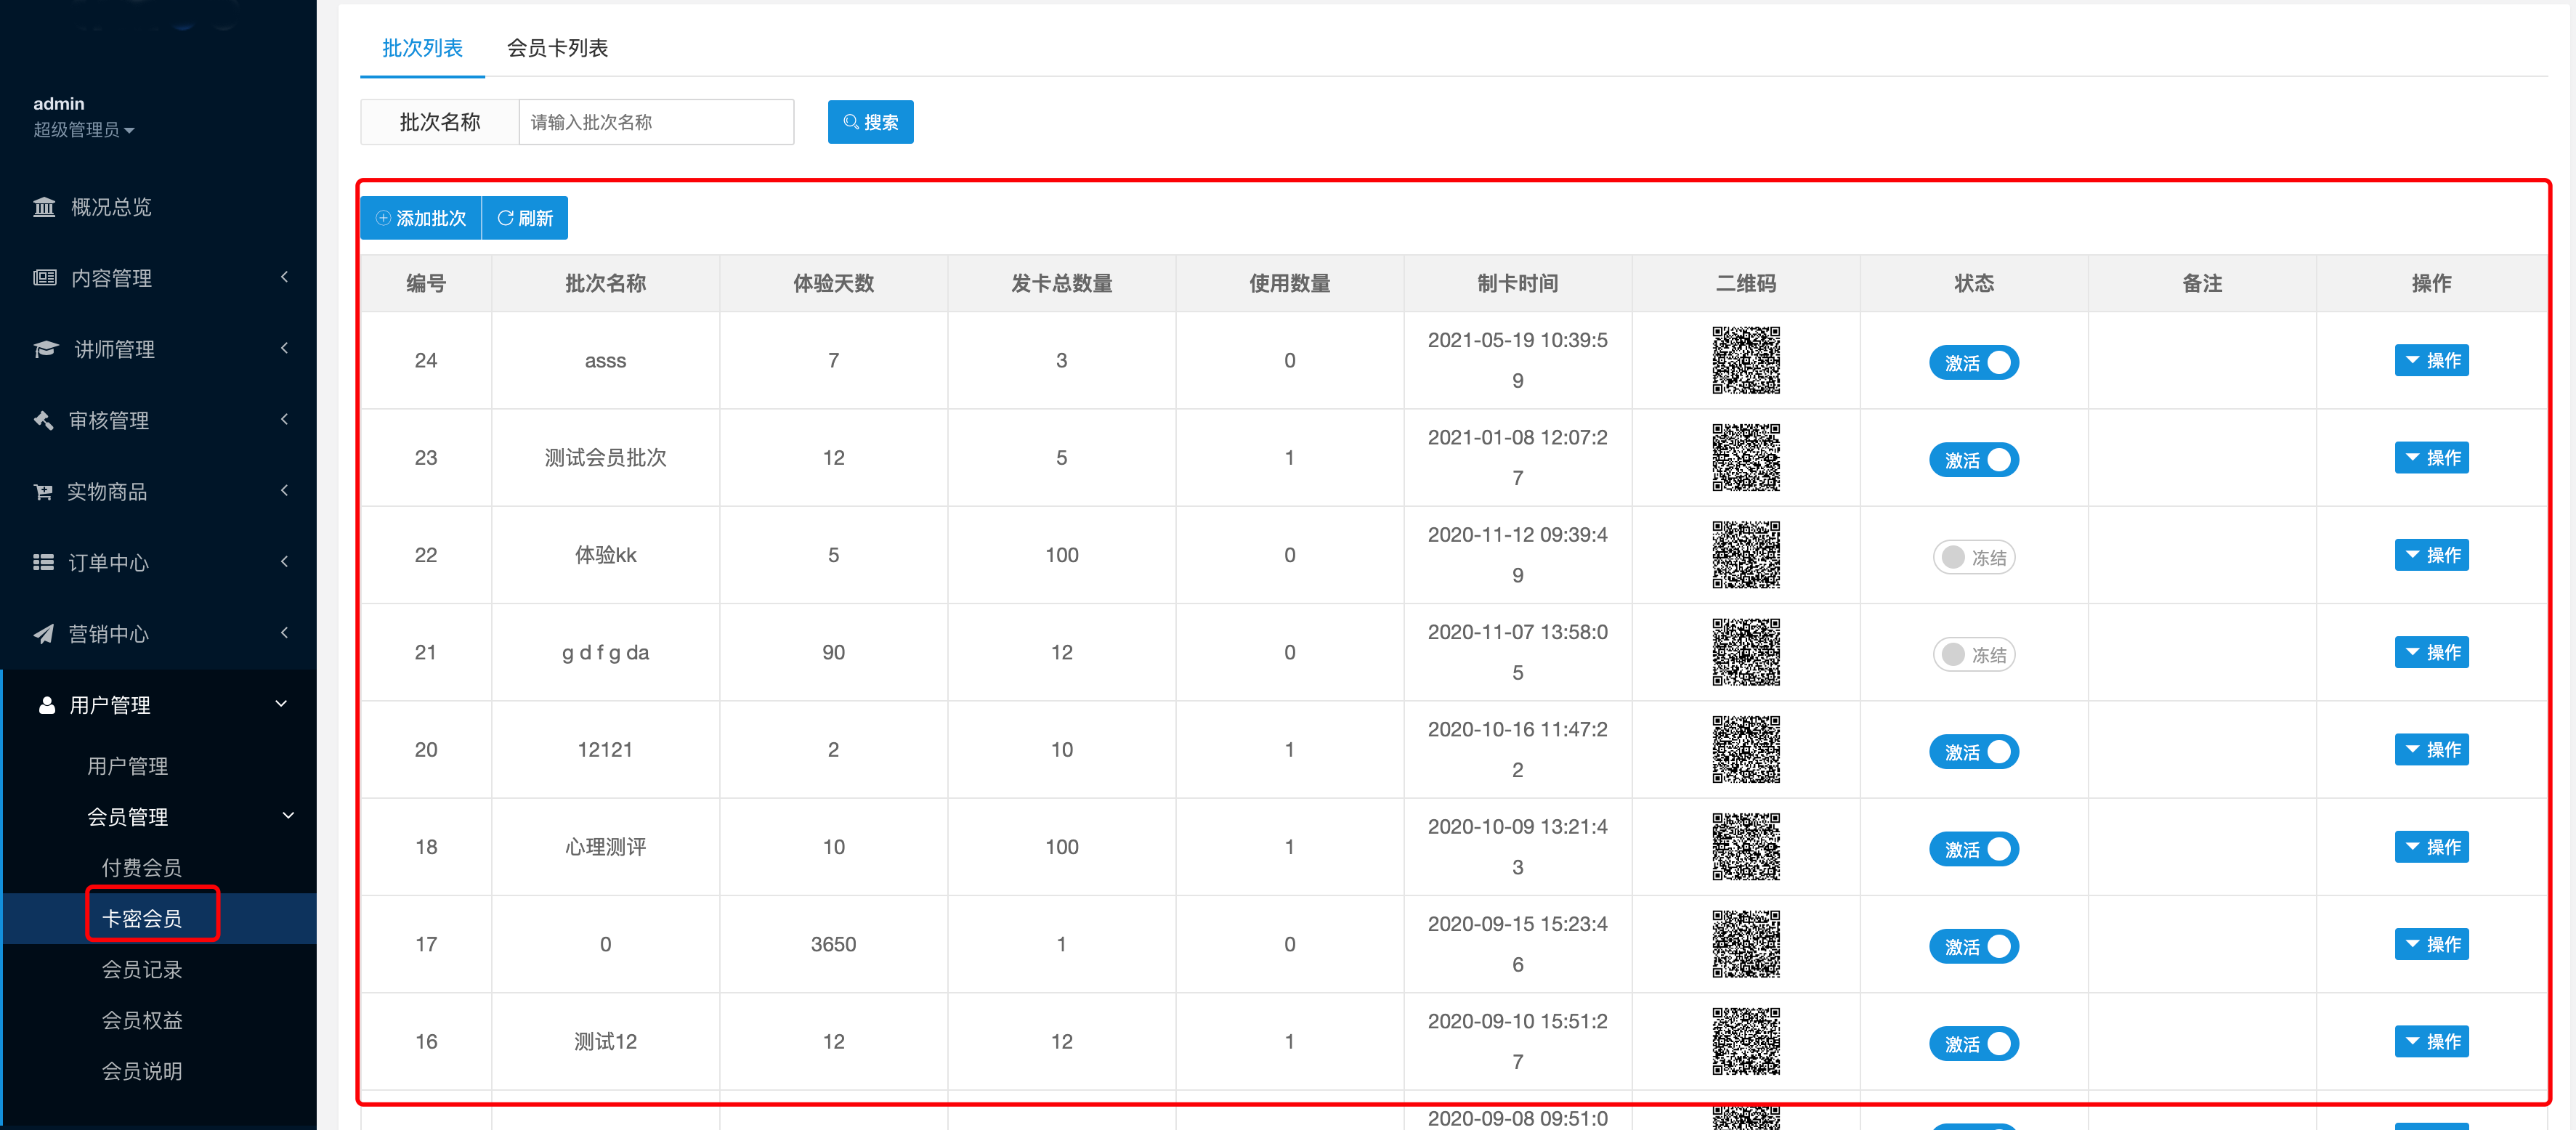Open 操作 dropdown for batch 22
The height and width of the screenshot is (1130, 2576).
point(2431,554)
